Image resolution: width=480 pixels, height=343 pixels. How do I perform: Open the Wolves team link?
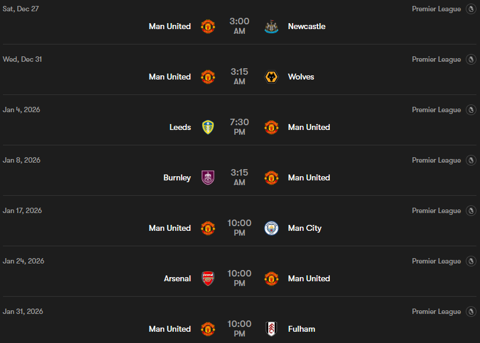pyautogui.click(x=301, y=77)
